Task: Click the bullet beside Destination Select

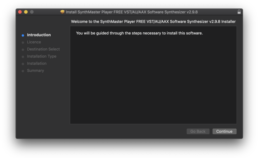Action: (x=23, y=49)
